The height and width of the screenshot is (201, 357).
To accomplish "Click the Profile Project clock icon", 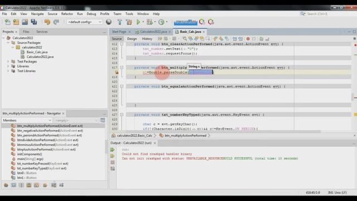I will point(161,22).
